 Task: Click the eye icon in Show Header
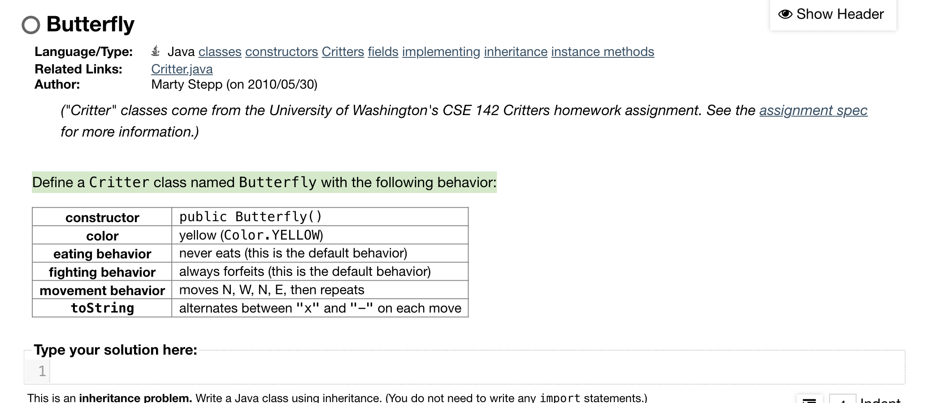(785, 13)
